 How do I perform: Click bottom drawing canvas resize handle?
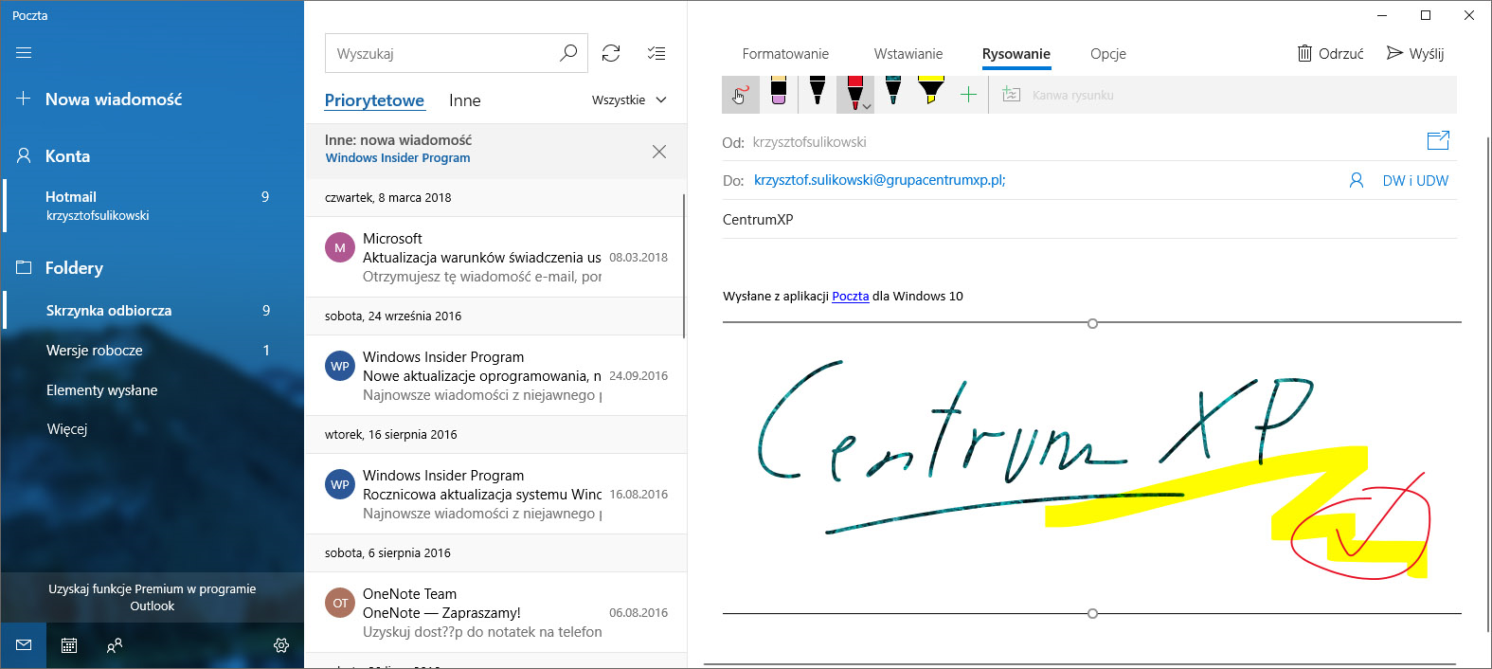[x=1092, y=613]
